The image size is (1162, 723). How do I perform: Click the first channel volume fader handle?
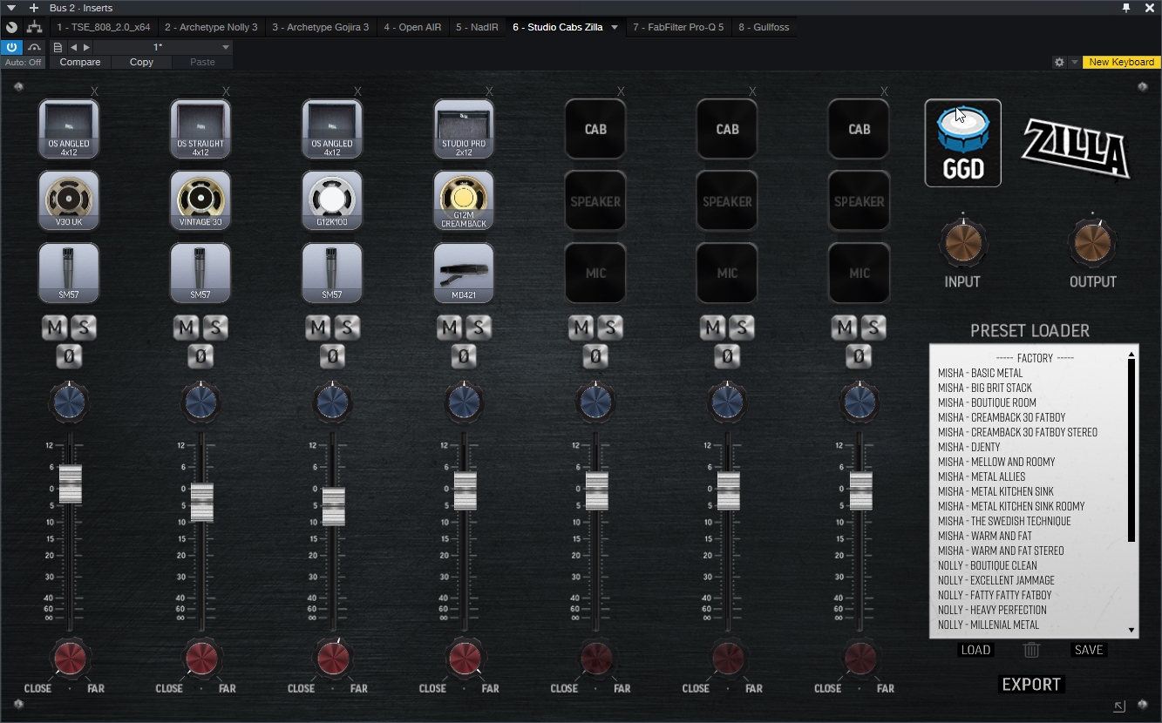70,483
